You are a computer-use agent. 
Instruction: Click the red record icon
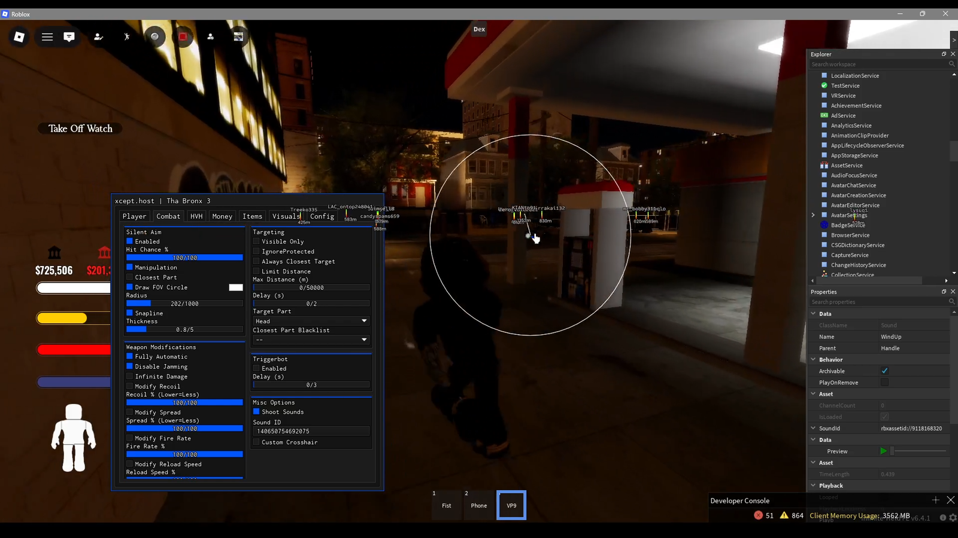tap(183, 37)
